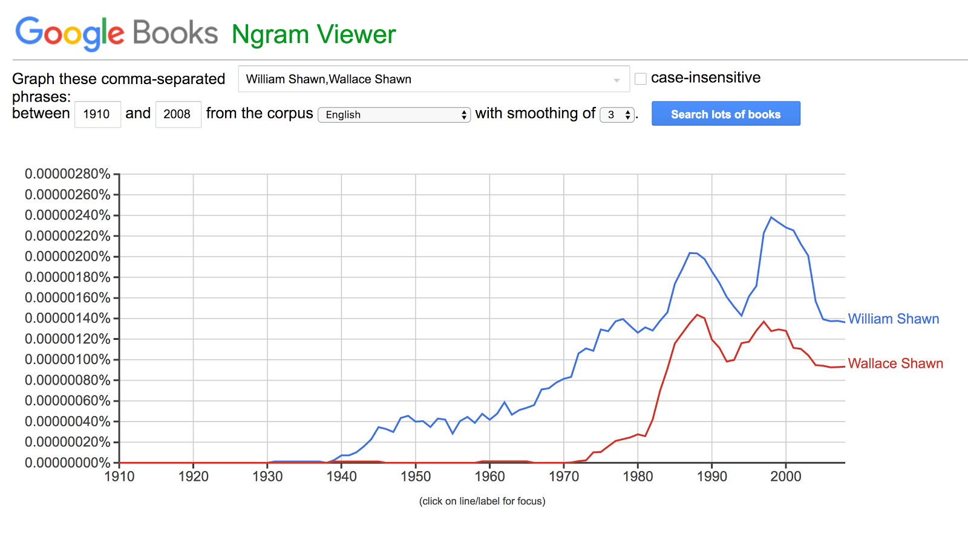Click the Google logo
968x534 pixels.
(70, 34)
